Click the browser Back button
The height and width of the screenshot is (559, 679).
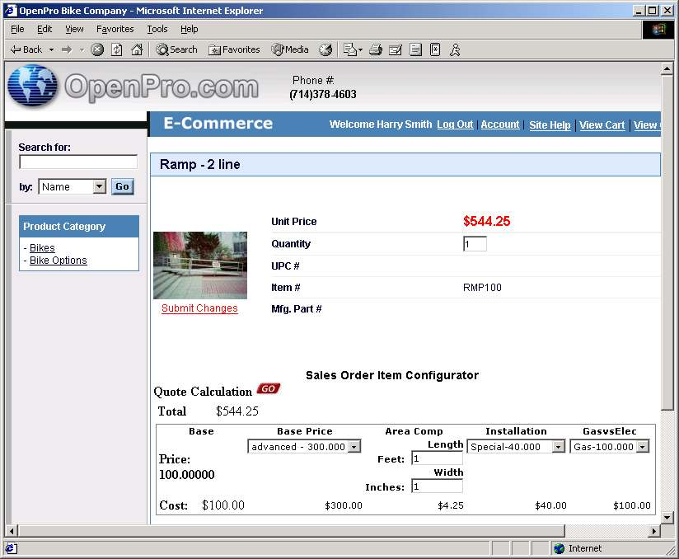point(26,49)
